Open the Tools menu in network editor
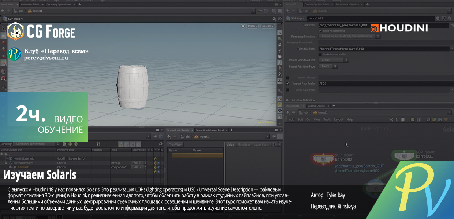 click(x=327, y=119)
